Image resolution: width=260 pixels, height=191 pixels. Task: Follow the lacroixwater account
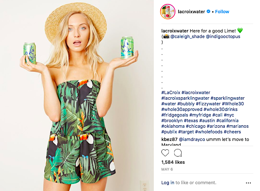[222, 12]
